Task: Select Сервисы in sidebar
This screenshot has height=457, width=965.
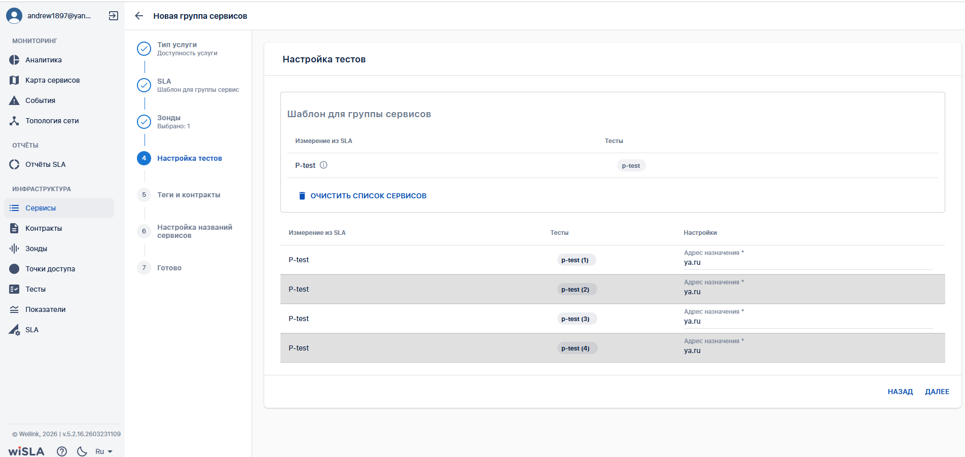Action: 59,208
